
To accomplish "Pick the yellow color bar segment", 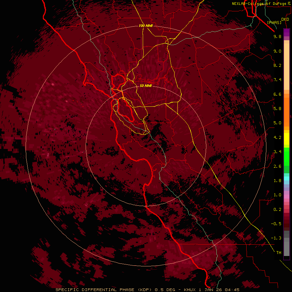I will tap(286, 139).
